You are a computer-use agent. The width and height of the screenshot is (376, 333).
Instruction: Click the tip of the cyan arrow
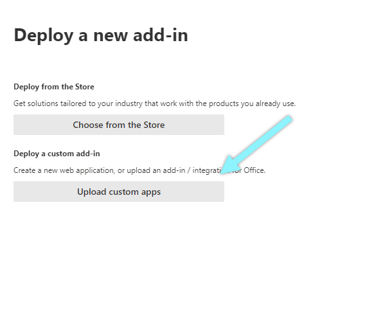click(222, 173)
